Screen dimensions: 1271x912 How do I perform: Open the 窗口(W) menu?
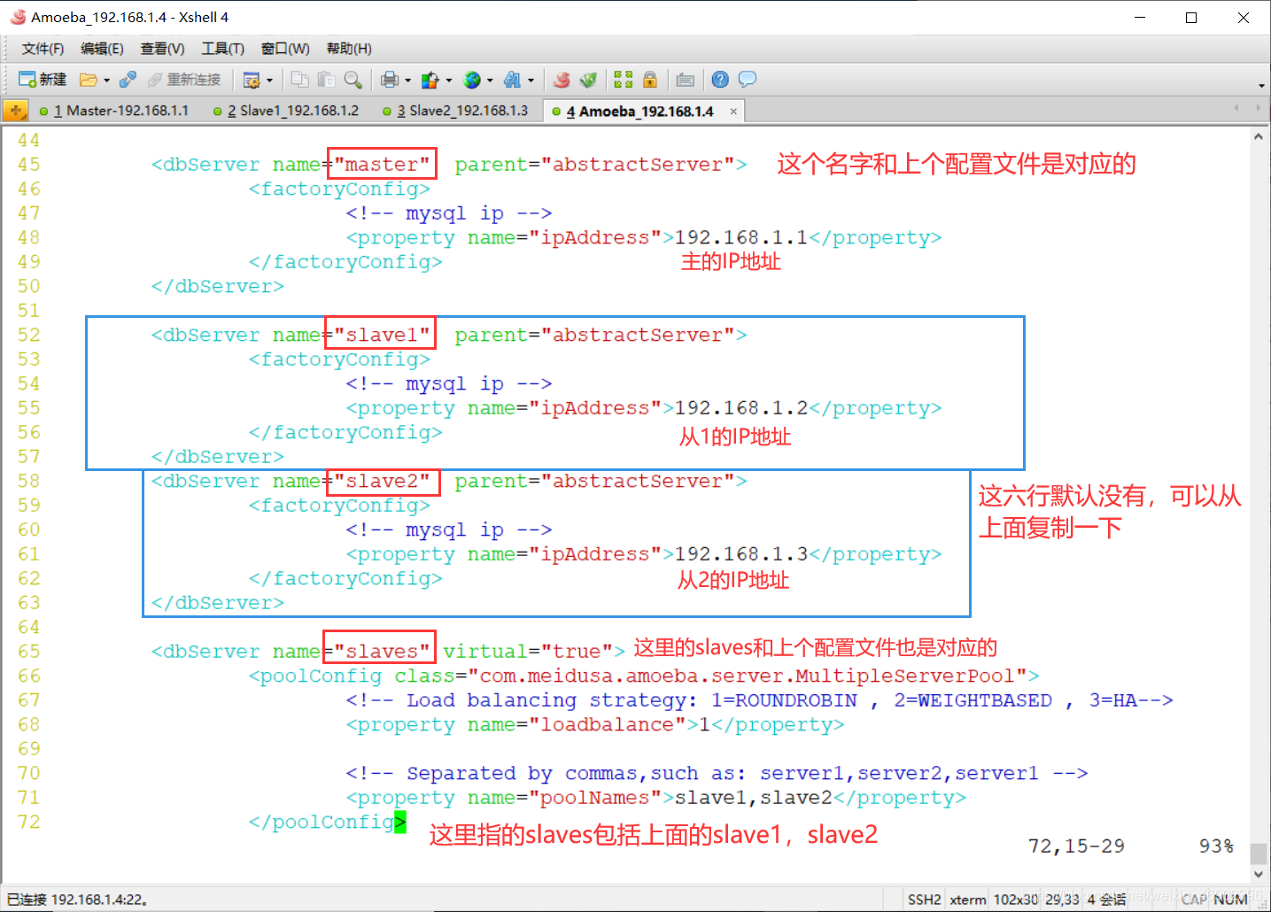[285, 49]
